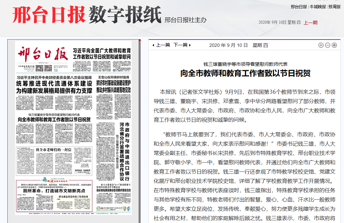Open headline 统筹推进现代流通体系建设 on page image

pos(55,86)
